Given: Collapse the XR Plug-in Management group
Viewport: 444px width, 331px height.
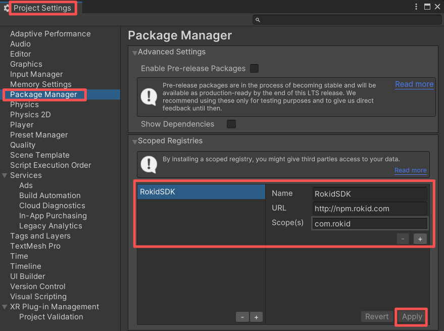Looking at the screenshot, I should point(5,307).
